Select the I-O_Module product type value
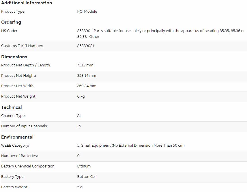This screenshot has height=192, width=247. 87,12
